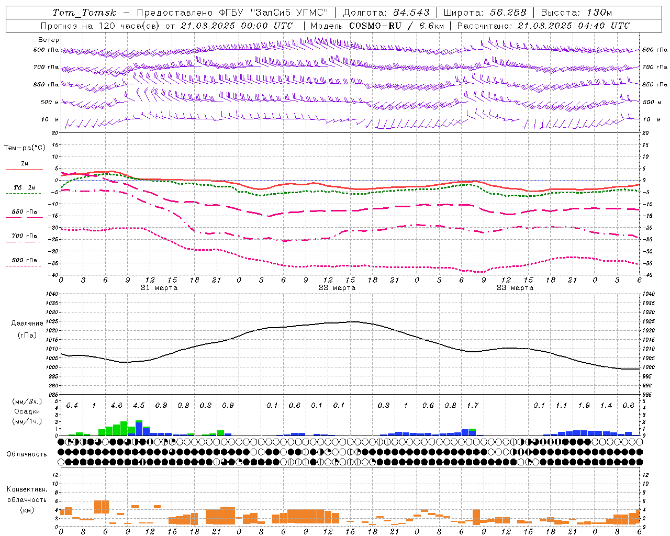Image resolution: width=670 pixels, height=536 pixels.
Task: Click the 1.7 precipitation value
Action: click(x=473, y=405)
